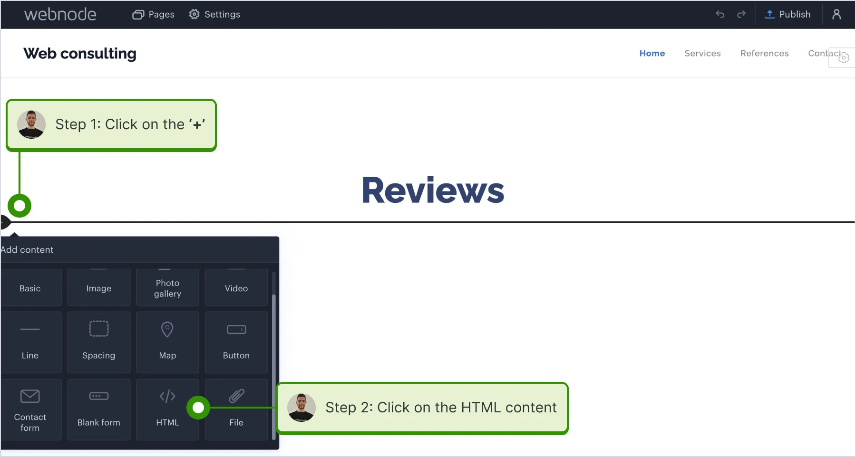Click the undo arrow icon

(720, 14)
